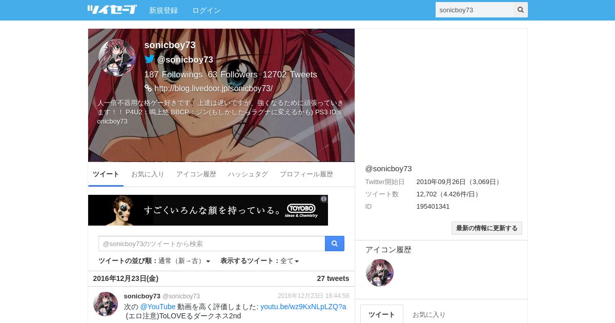The height and width of the screenshot is (323, 615).
Task: Click the アイコン履歴 sidebar heading
Action: point(388,250)
